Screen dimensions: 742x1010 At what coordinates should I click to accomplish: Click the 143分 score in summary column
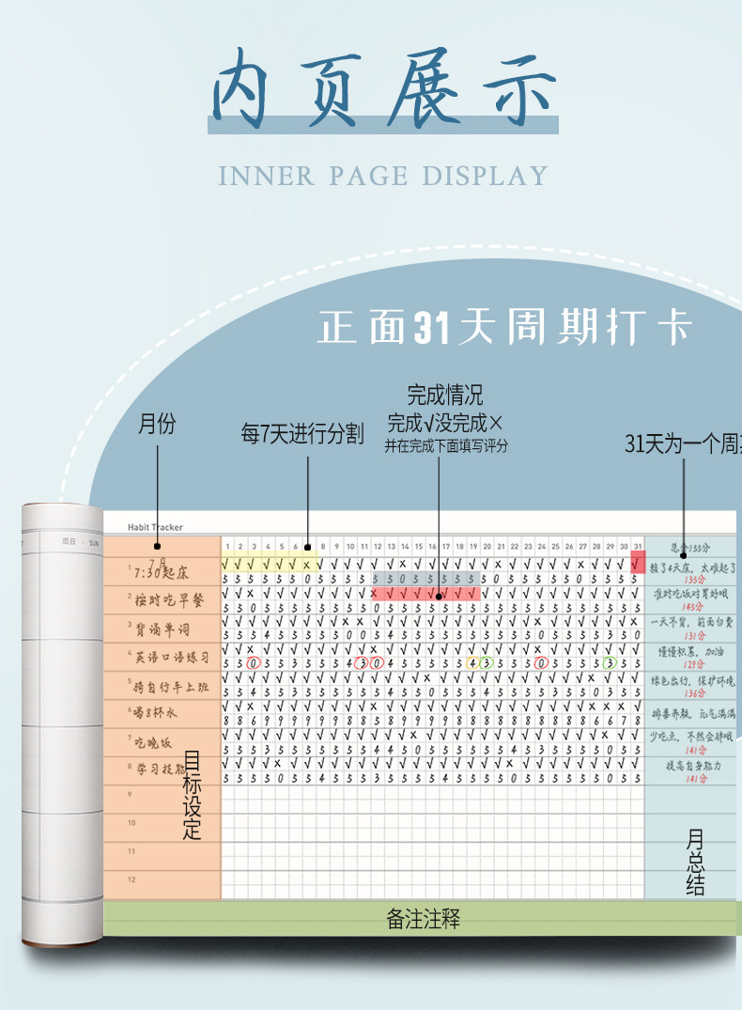(692, 607)
